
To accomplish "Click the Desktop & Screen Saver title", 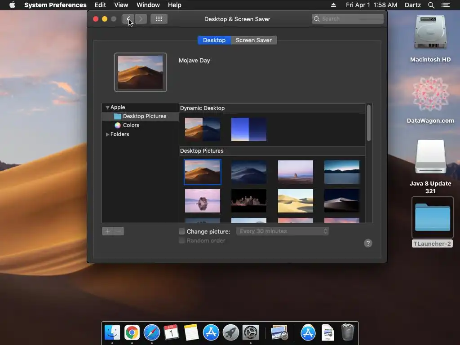I will point(237,19).
